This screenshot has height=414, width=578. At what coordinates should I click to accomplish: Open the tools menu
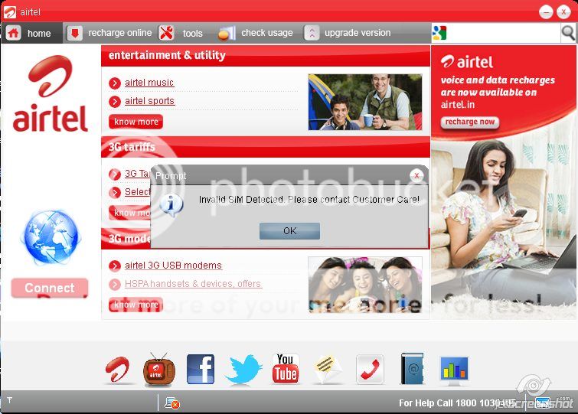[x=181, y=33]
